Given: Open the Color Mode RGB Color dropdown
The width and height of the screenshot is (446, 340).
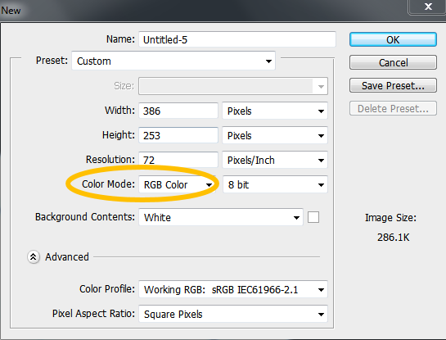Looking at the screenshot, I should [x=177, y=184].
